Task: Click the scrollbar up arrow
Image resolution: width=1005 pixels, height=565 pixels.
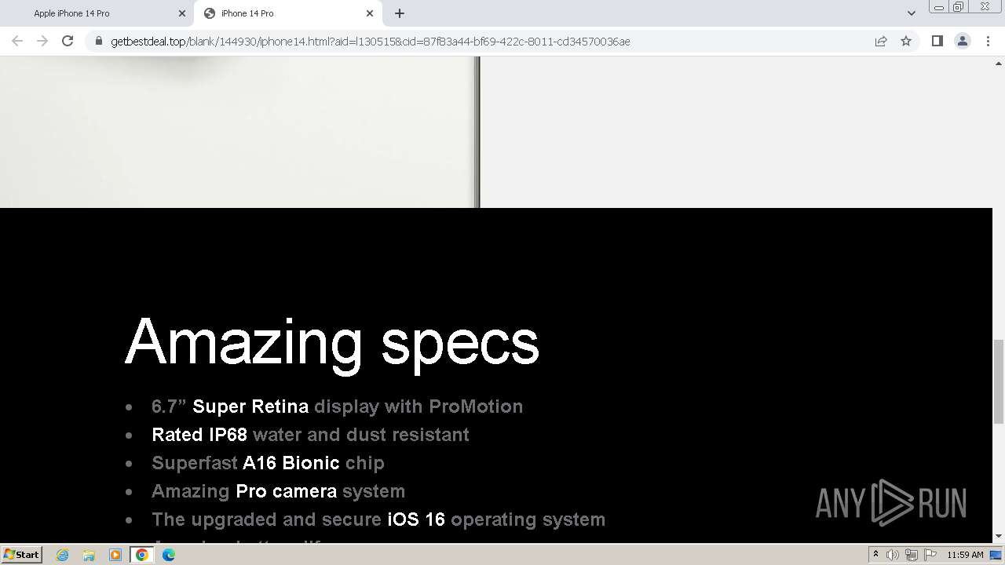Action: pyautogui.click(x=999, y=63)
